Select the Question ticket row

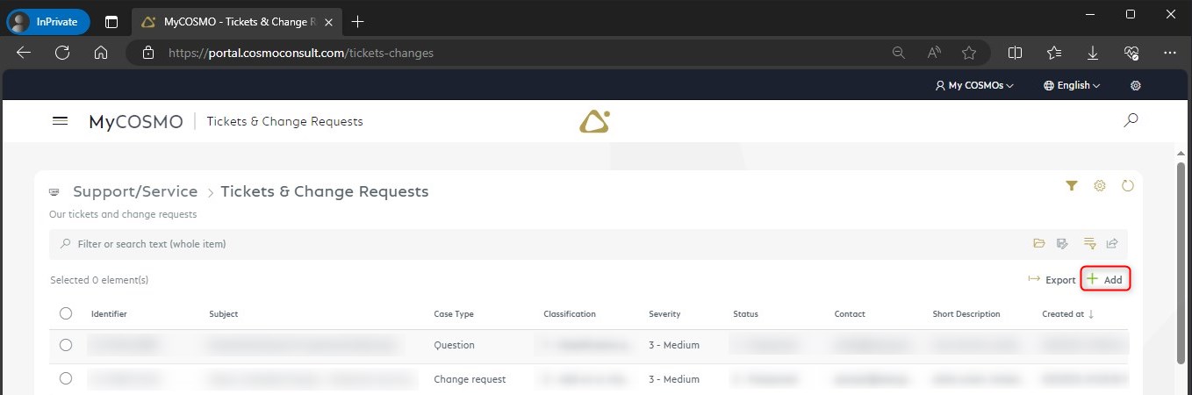coord(66,345)
